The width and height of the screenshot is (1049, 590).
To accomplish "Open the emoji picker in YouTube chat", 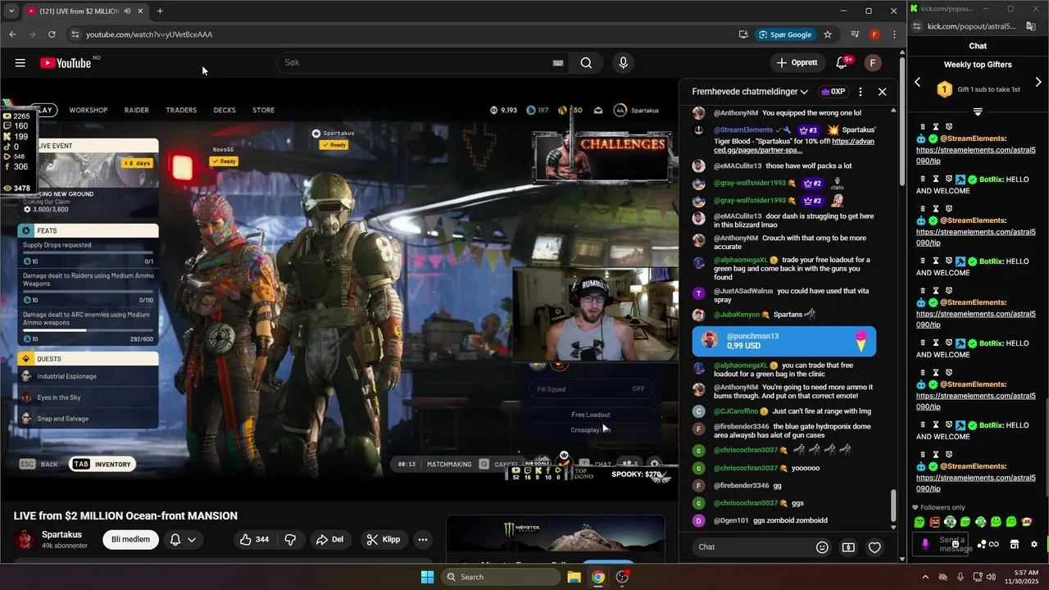I will [822, 547].
